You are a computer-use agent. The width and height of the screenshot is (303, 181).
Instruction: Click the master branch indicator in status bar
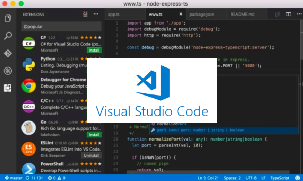[14, 178]
